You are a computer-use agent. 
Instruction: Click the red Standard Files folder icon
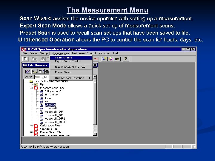click(x=36, y=129)
